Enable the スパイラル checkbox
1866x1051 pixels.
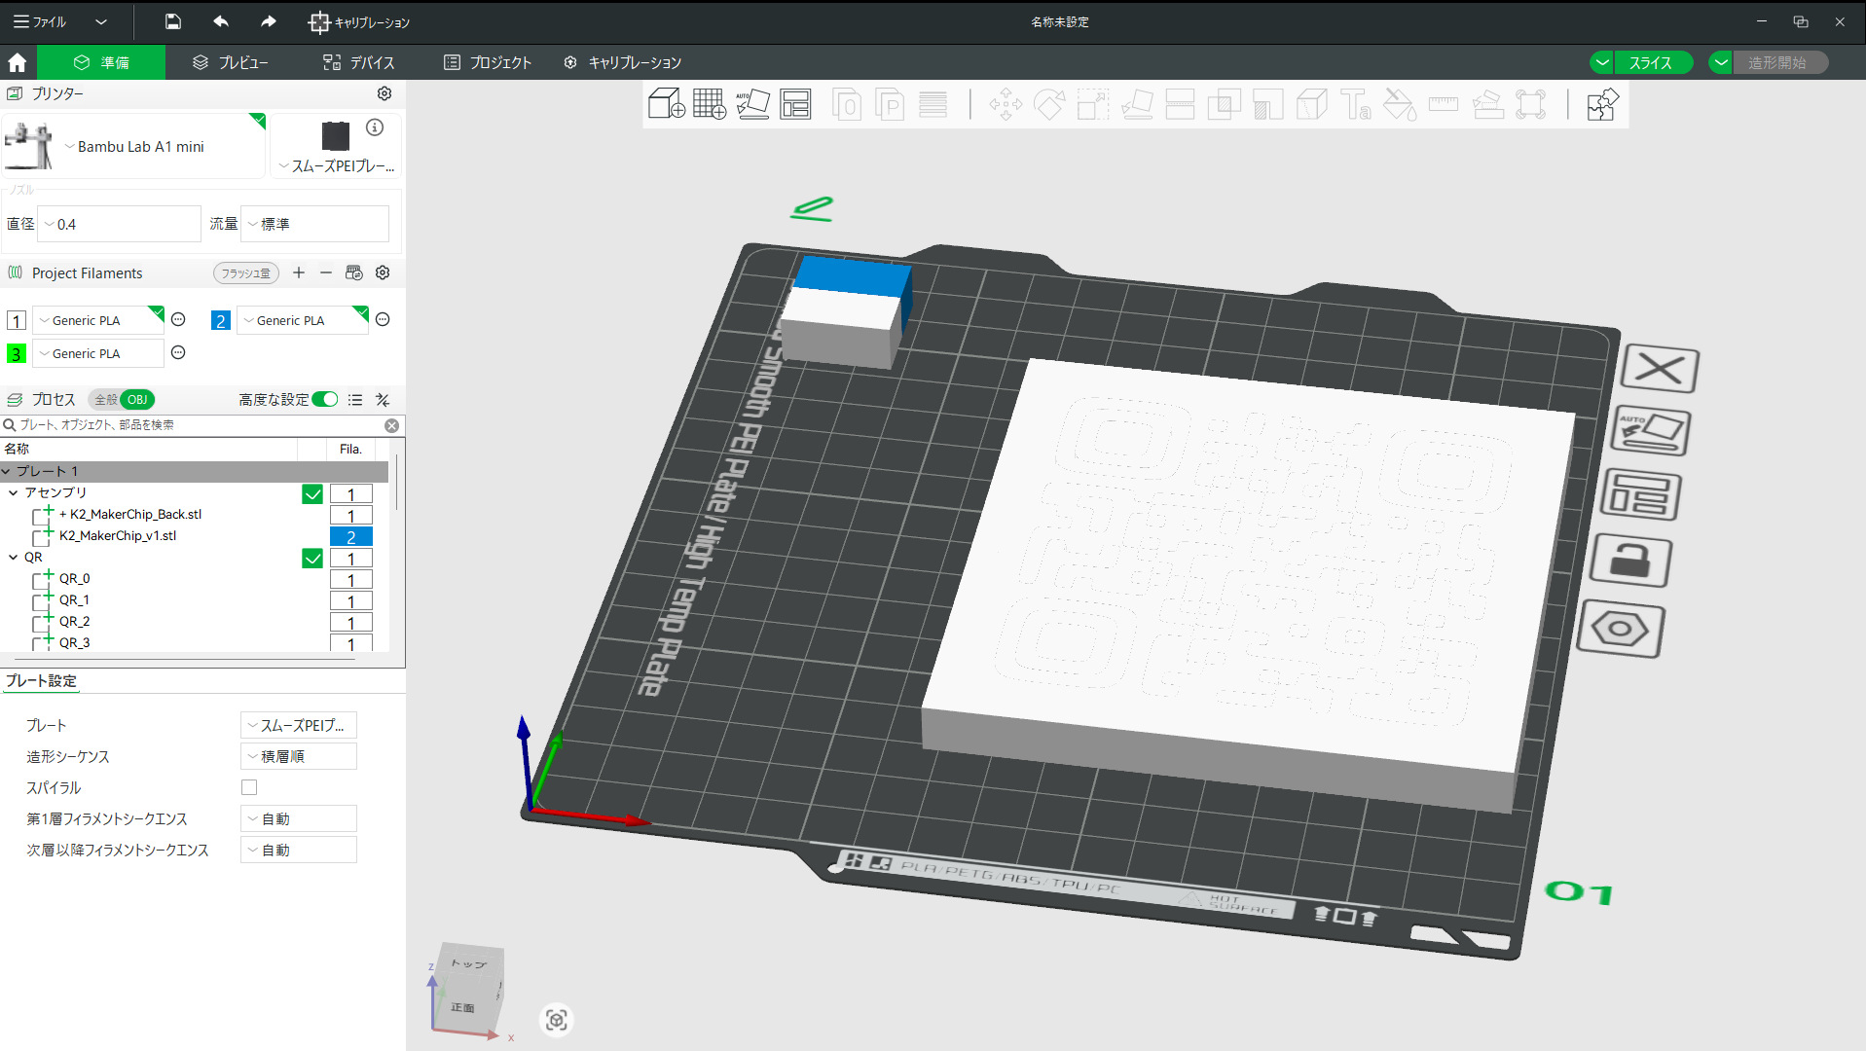[249, 787]
